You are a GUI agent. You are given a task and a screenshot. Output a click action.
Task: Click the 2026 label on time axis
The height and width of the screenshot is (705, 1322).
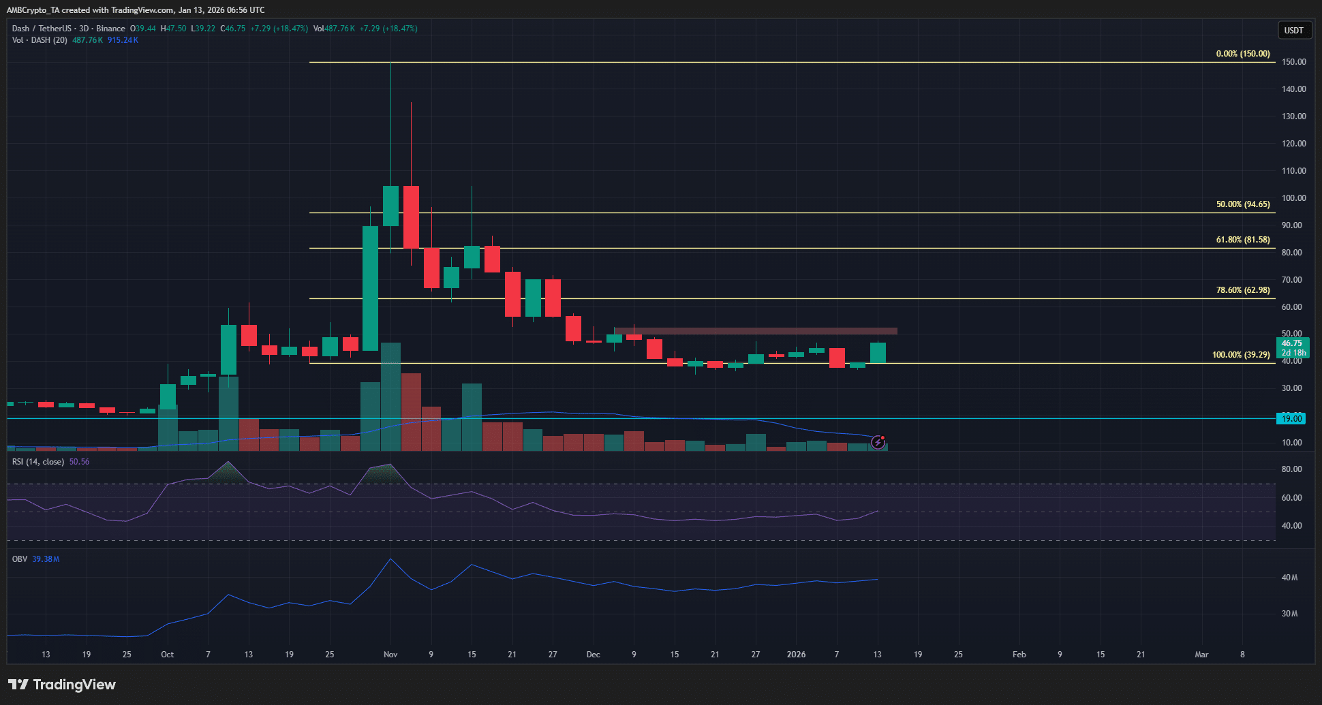point(796,655)
